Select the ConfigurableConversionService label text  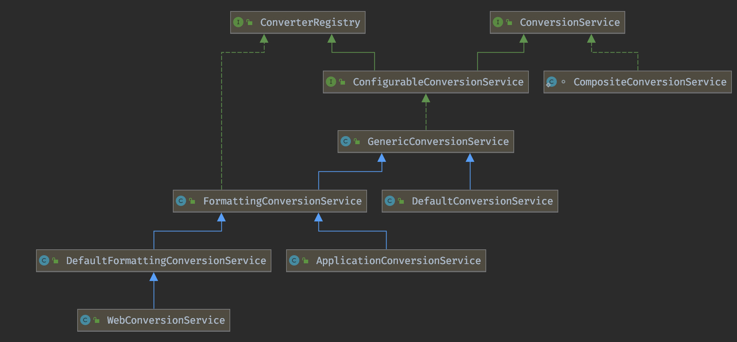coord(438,82)
